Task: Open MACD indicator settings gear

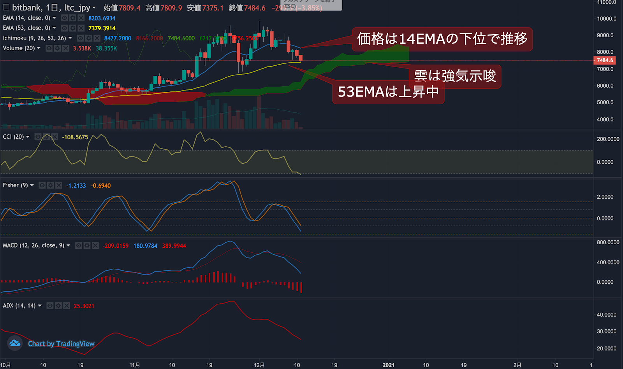Action: pyautogui.click(x=87, y=246)
